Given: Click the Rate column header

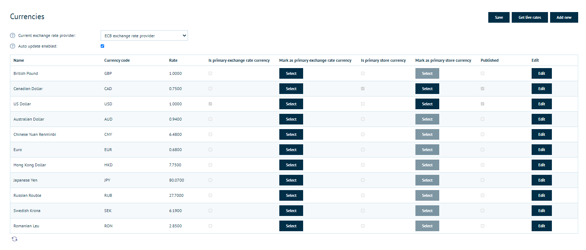Looking at the screenshot, I should click(173, 60).
